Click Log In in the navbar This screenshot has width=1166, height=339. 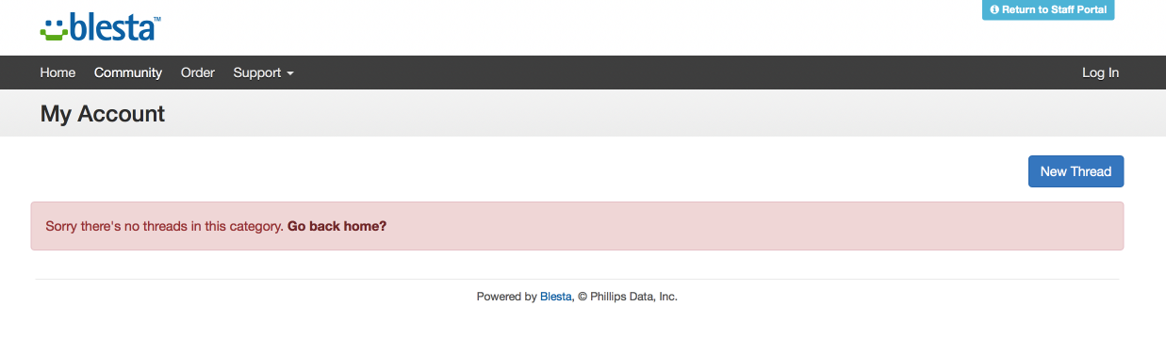[x=1100, y=73]
